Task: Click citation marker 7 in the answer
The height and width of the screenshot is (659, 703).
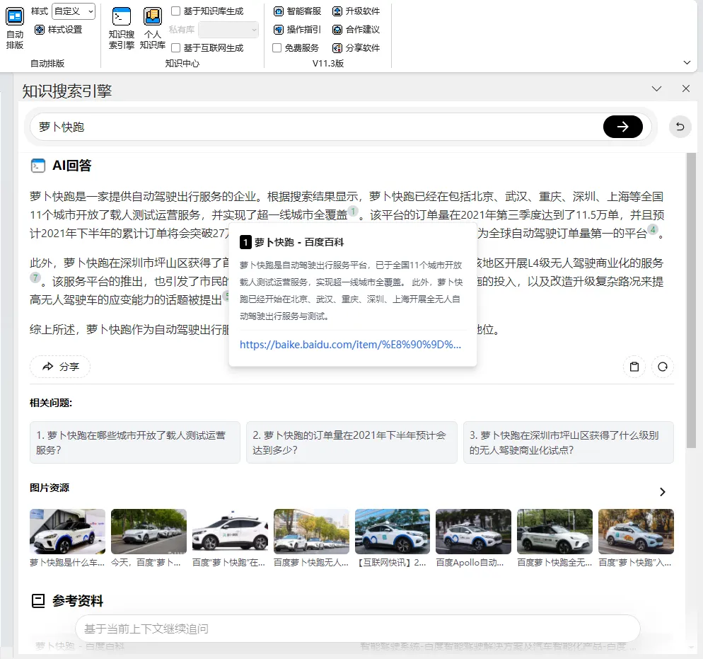Action: click(x=35, y=277)
